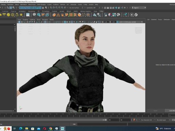Click the orange flame shelf icon

62,15
